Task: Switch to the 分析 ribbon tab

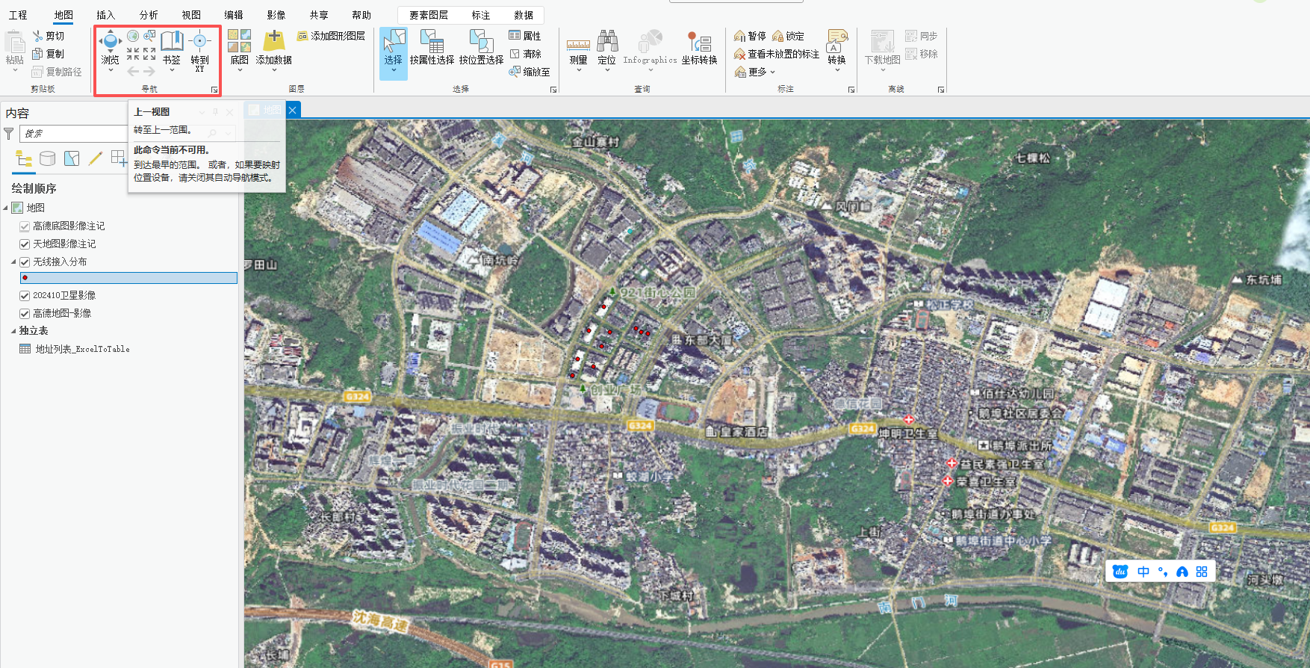Action: (149, 15)
